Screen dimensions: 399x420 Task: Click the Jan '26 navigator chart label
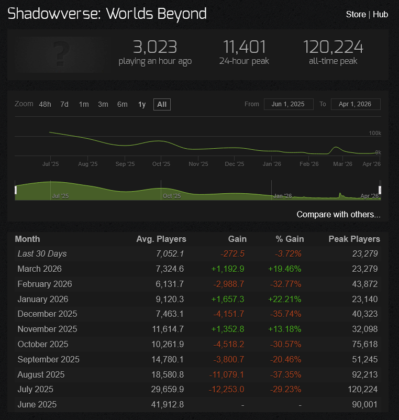pos(283,196)
